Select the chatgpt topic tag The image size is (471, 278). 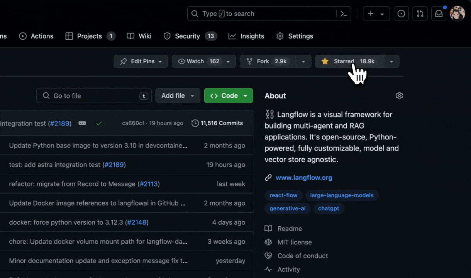[329, 208]
